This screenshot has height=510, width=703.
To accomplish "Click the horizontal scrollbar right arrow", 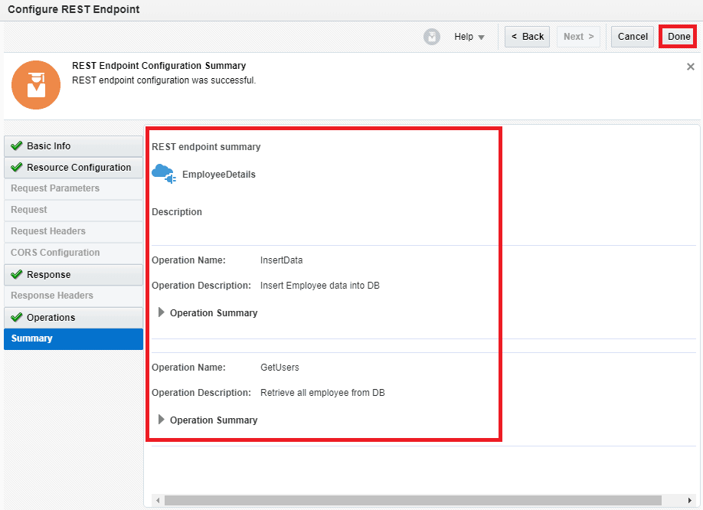I will click(x=690, y=500).
